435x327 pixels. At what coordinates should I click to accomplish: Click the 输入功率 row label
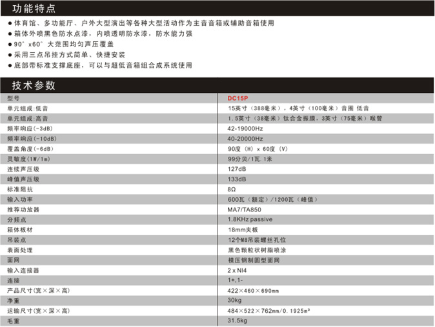click(19, 199)
